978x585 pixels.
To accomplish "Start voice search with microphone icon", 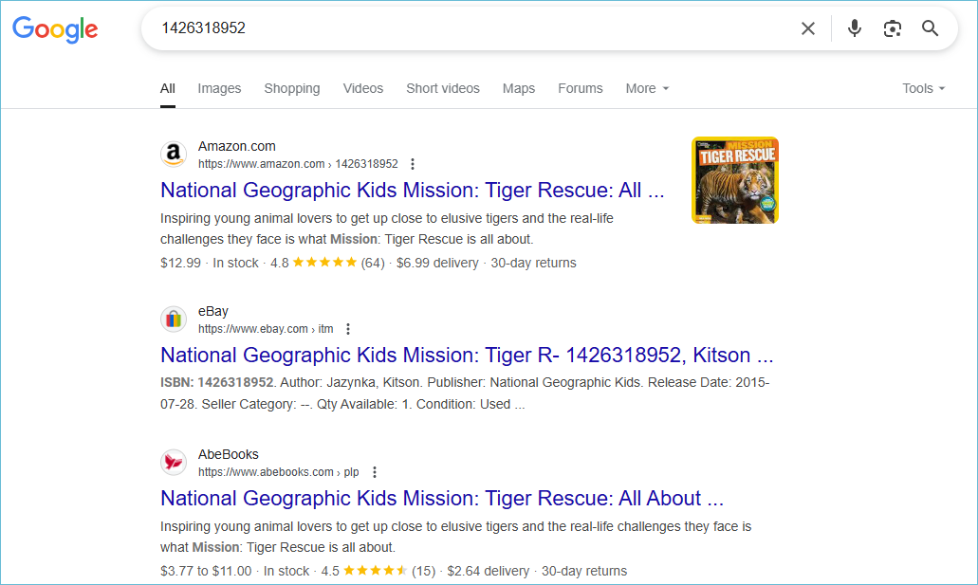I will pos(855,28).
